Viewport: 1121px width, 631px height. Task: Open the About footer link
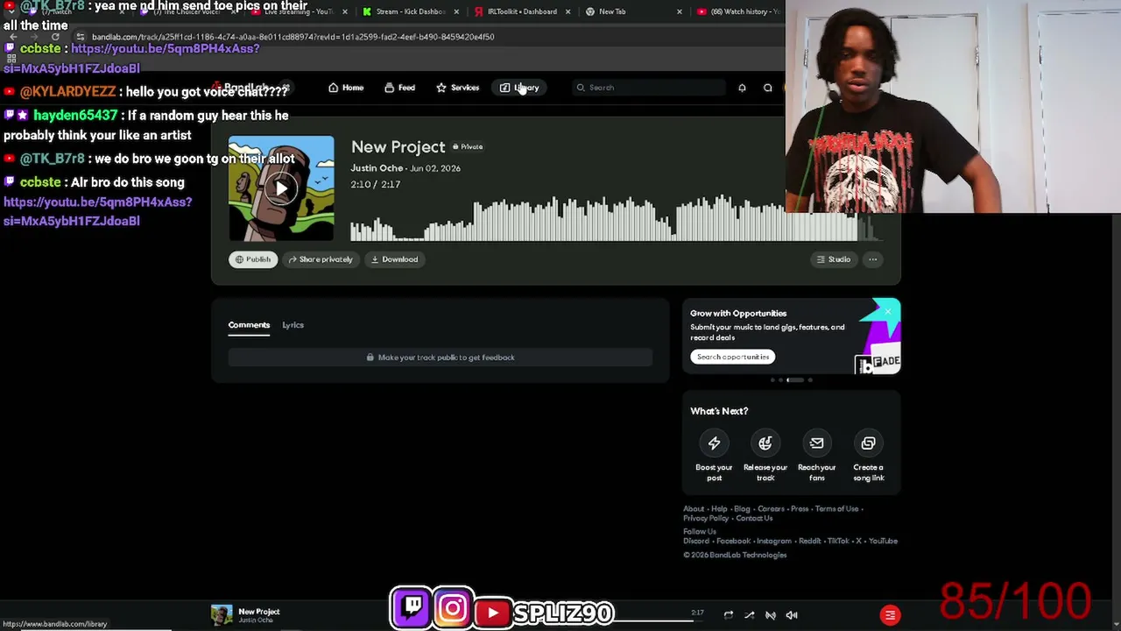tap(694, 509)
